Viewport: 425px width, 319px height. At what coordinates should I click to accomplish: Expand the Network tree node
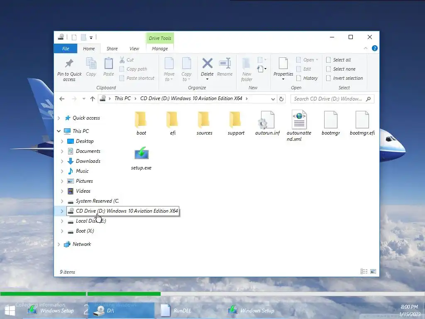pyautogui.click(x=59, y=244)
